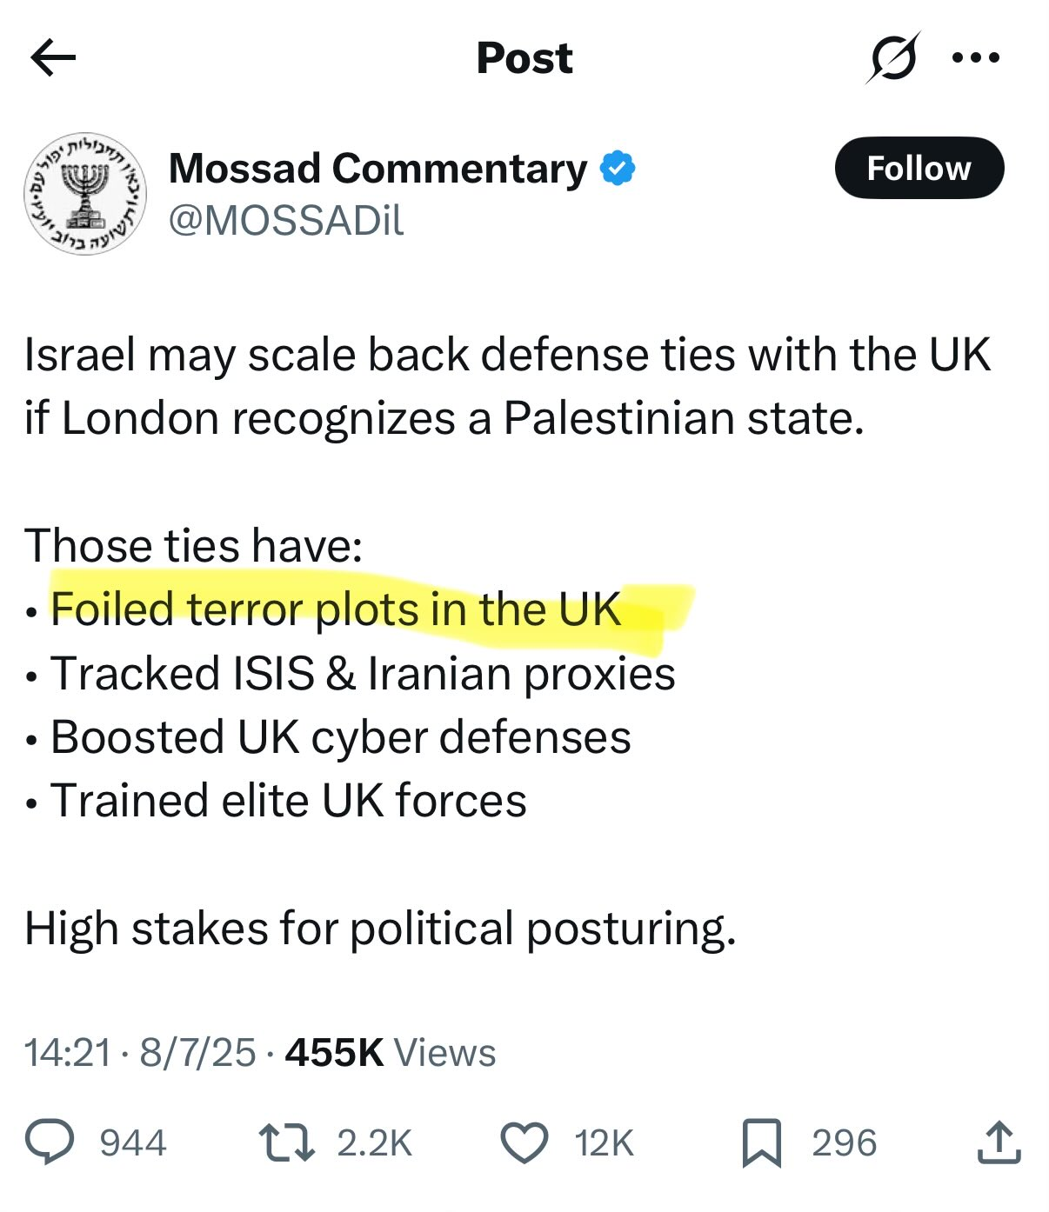Viewport: 1049px width, 1212px height.
Task: Bookmark this post
Action: coord(761,1142)
